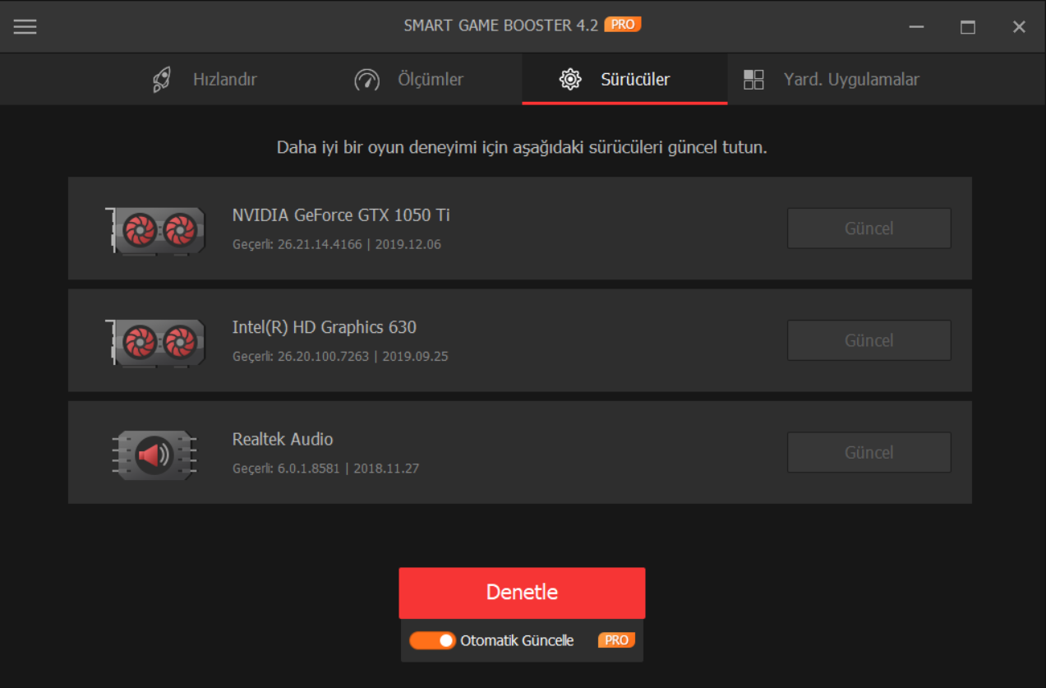Click Güncel button for NVIDIA GeForce
This screenshot has width=1046, height=688.
coord(869,229)
